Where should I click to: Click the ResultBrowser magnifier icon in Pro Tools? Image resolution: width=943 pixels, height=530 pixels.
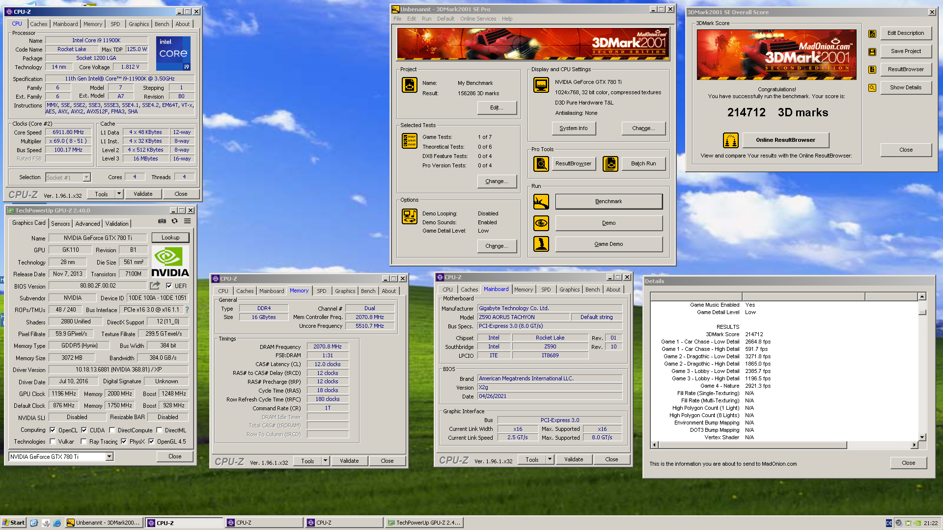541,163
